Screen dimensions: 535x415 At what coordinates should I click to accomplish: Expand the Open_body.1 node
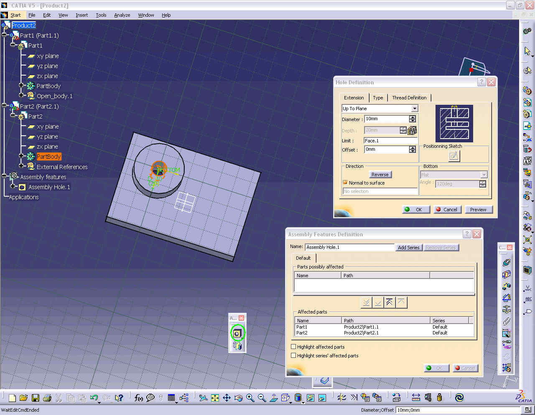21,95
